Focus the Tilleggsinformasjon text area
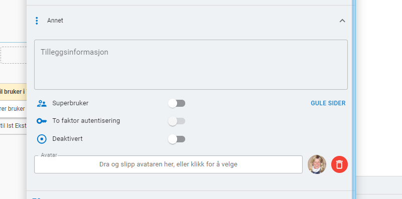The image size is (402, 199). click(x=191, y=65)
